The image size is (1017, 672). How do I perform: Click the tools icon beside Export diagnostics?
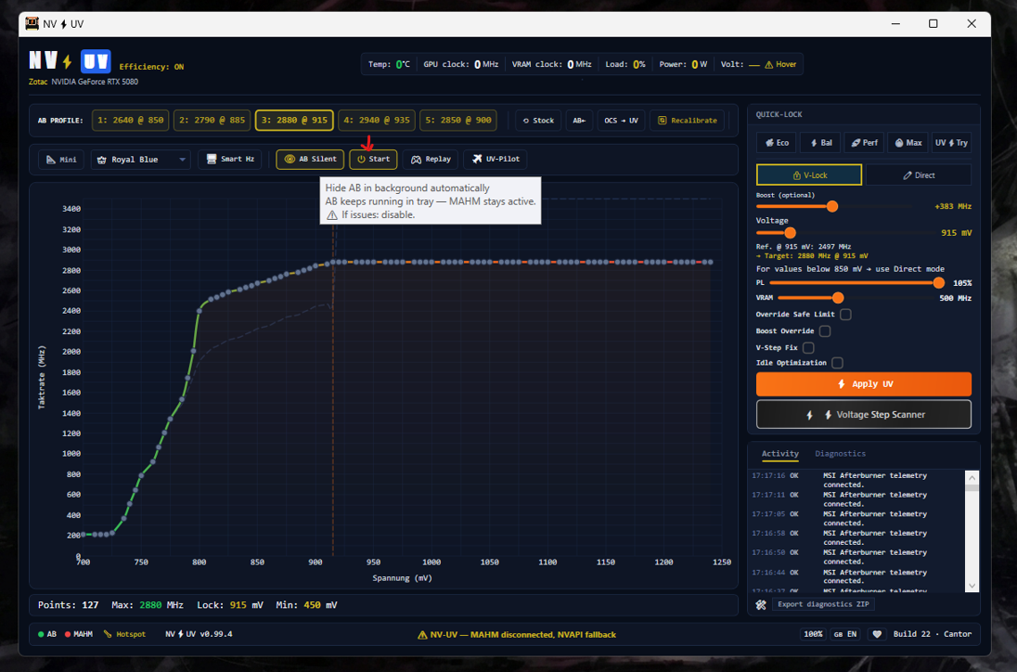761,604
